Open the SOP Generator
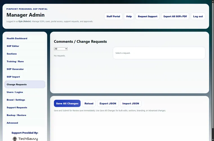The width and height of the screenshot is (214, 141). pos(25,69)
